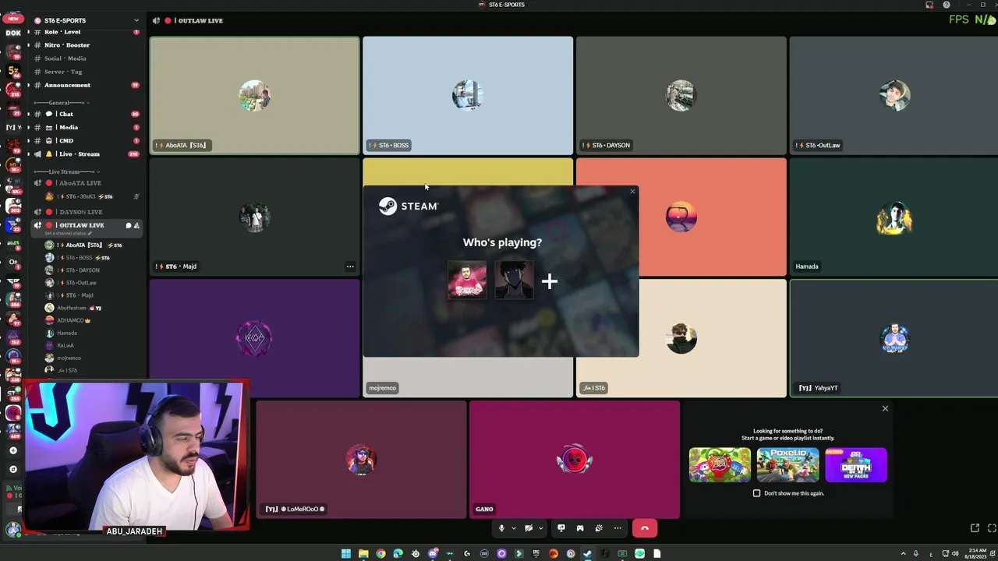Open Steam from the taskbar
The image size is (998, 561).
[588, 554]
